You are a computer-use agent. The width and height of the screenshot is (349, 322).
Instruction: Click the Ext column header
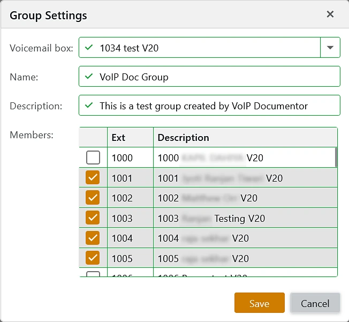coord(130,137)
